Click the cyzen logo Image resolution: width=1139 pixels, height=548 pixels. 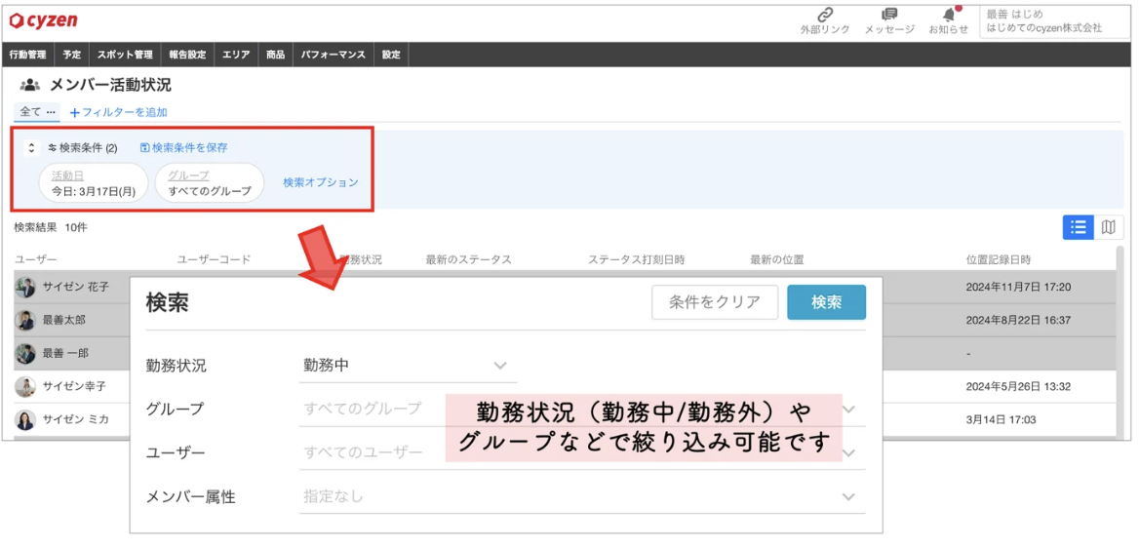pos(44,20)
